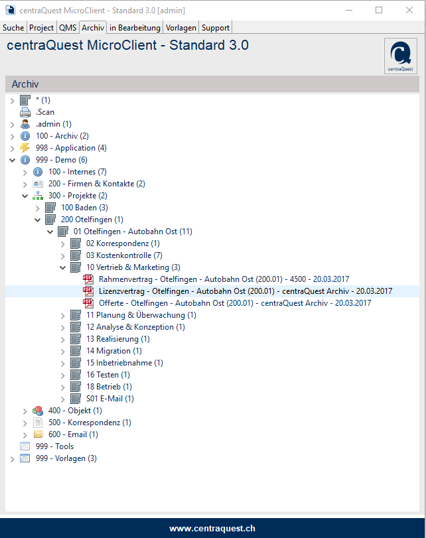Viewport: 426px width, 538px height.
Task: Click the 998 - Application lightning icon
Action: [x=25, y=148]
